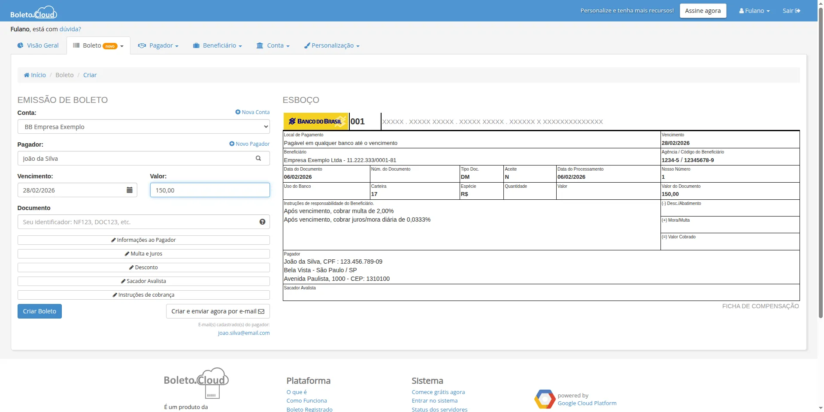Expand the Sacador Avalista section
This screenshot has width=824, height=412.
[x=143, y=281]
